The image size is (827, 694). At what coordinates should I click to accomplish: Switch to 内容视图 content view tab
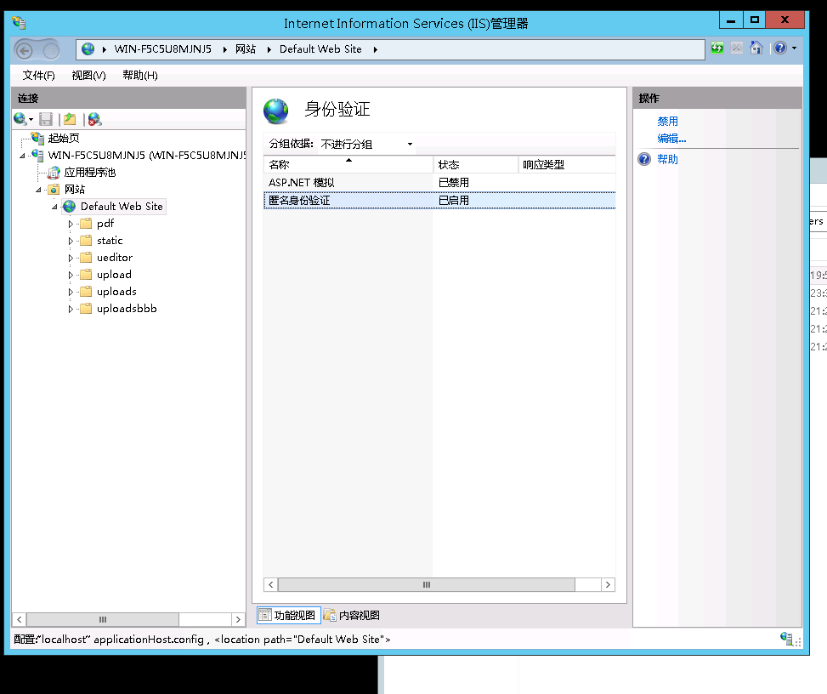click(x=352, y=616)
